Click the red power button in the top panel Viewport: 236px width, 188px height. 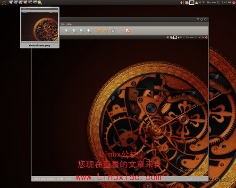[234, 2]
